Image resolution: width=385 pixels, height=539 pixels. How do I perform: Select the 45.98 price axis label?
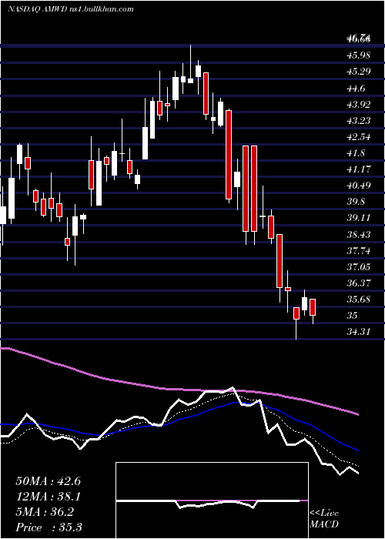(359, 55)
